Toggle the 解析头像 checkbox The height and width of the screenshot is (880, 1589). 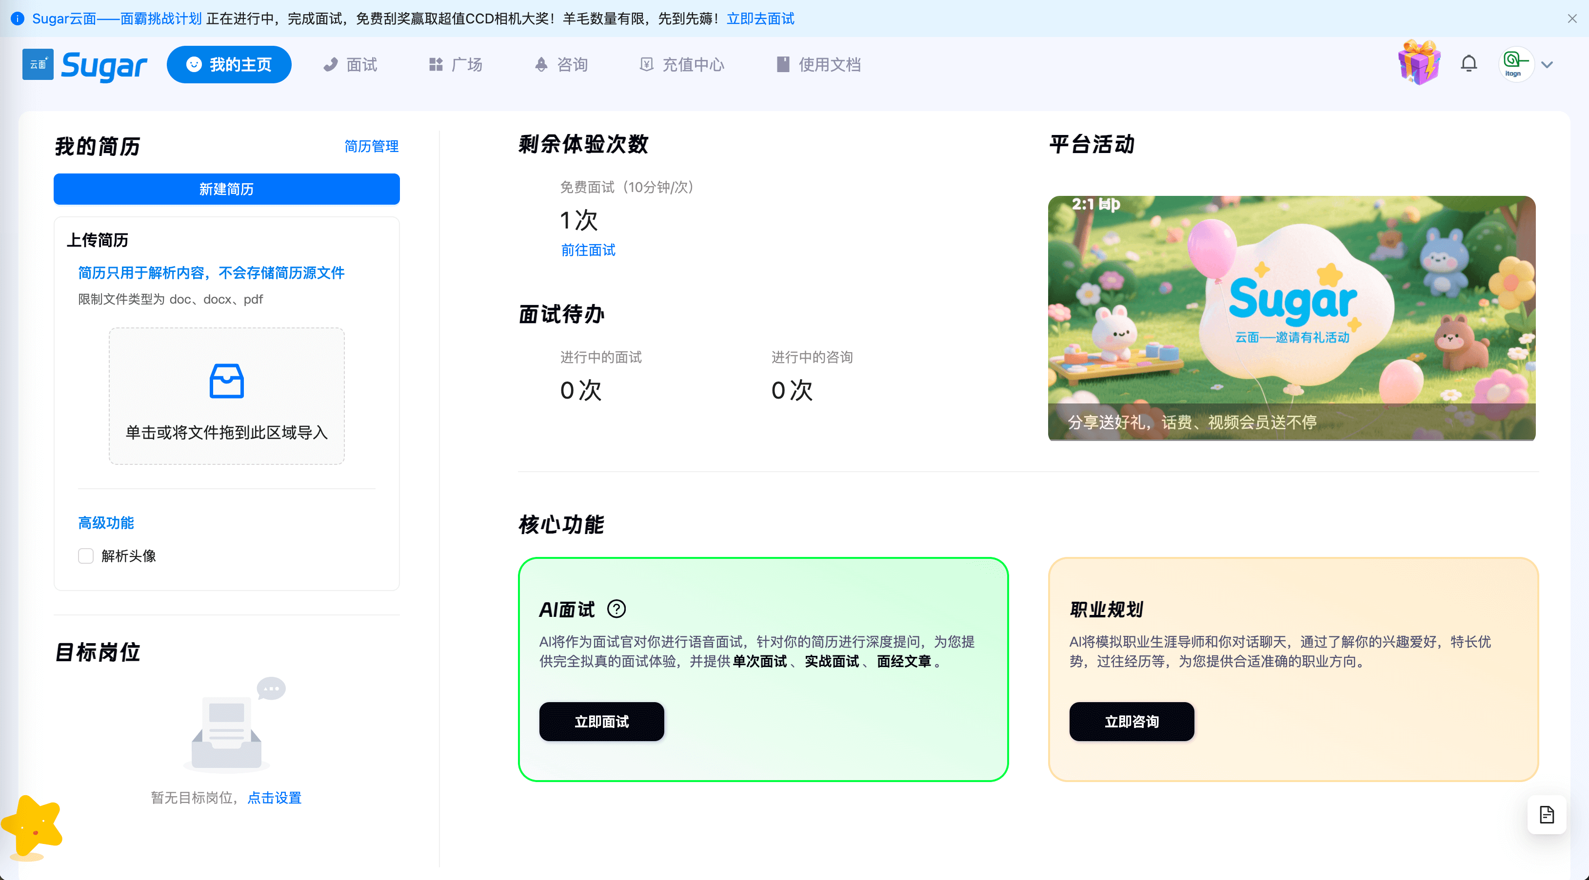pyautogui.click(x=86, y=556)
